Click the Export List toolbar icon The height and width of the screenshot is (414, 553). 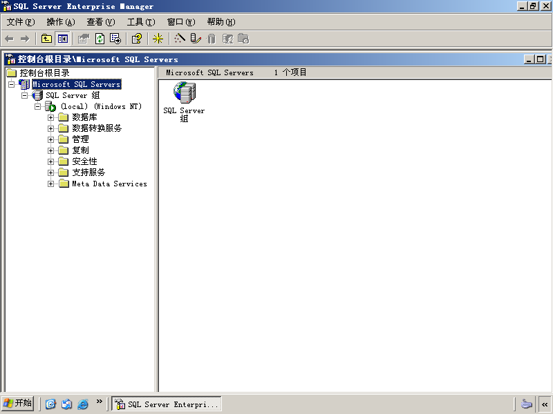pyautogui.click(x=115, y=39)
